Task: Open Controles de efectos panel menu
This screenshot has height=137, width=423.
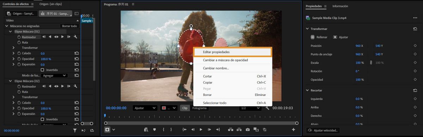Action: tap(32, 4)
